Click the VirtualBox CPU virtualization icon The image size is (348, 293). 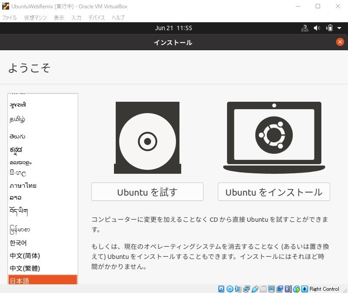[x=288, y=289]
